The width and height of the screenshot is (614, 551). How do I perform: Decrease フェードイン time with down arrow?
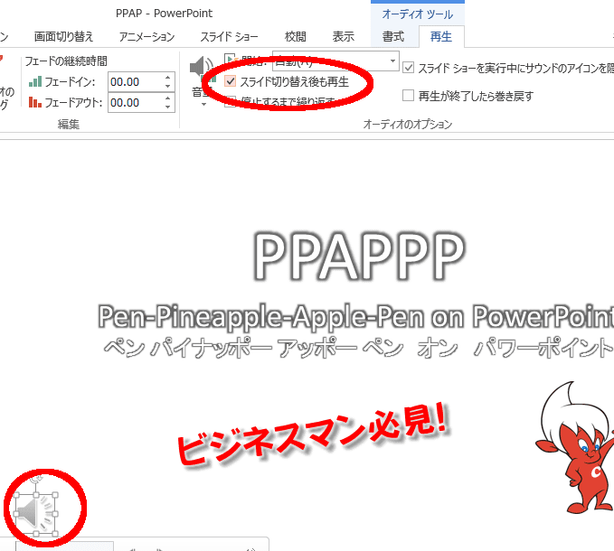coord(168,86)
